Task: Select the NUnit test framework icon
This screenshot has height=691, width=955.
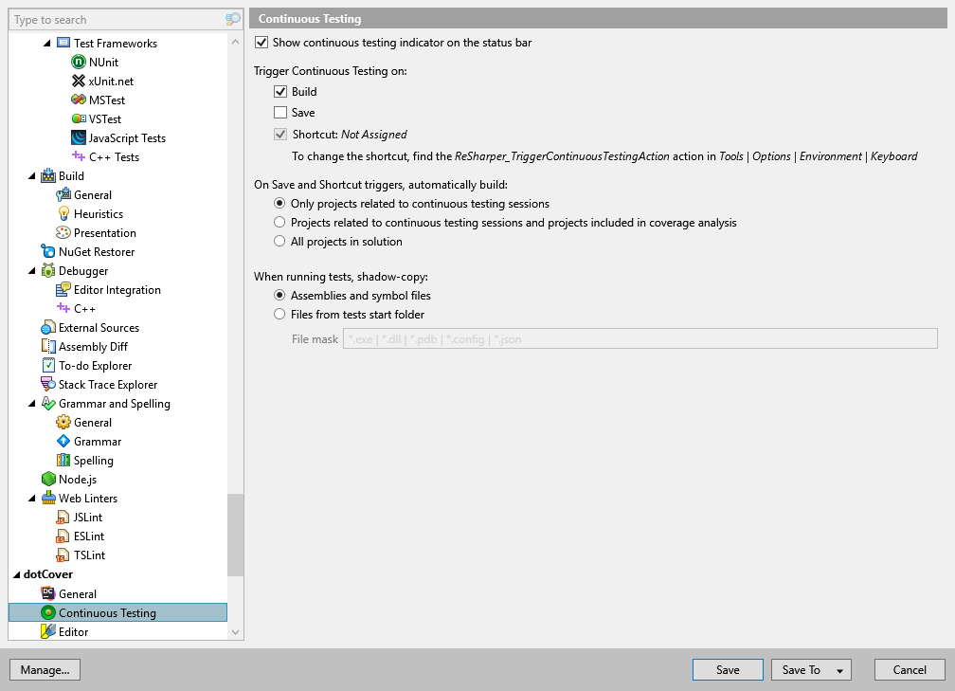Action: click(81, 62)
